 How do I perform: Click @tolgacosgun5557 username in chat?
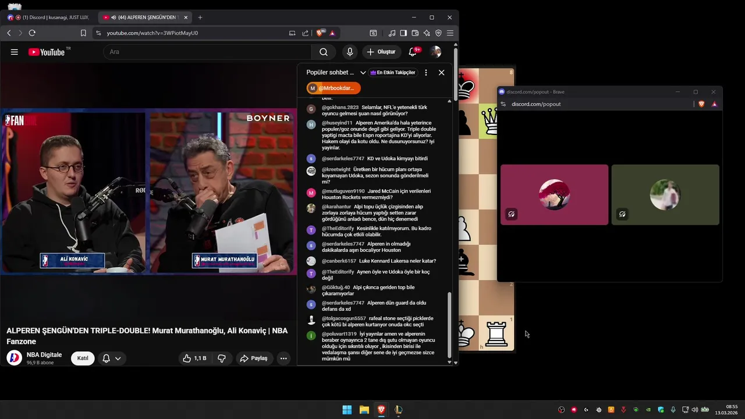344,318
